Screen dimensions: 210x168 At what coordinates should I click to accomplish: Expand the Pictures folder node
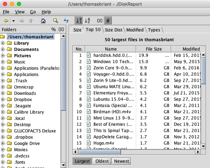click(x=2, y=56)
